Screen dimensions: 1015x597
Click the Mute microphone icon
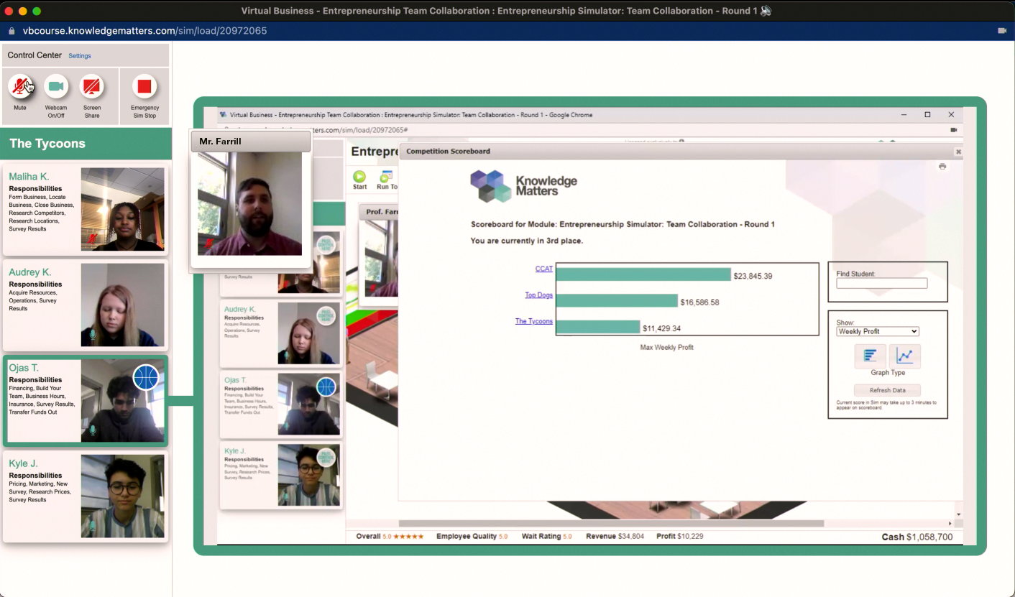(20, 87)
